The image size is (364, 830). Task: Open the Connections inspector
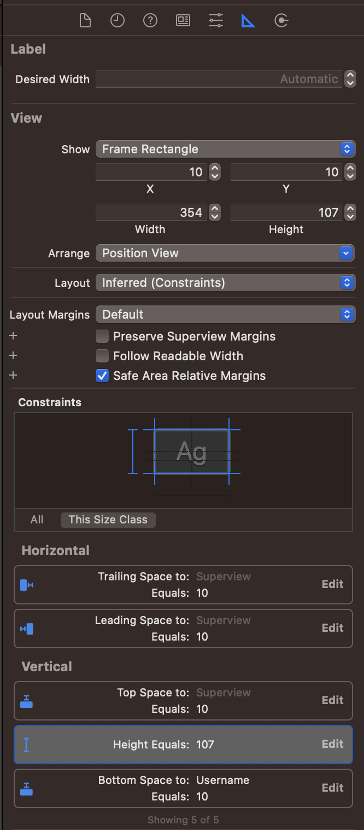281,21
